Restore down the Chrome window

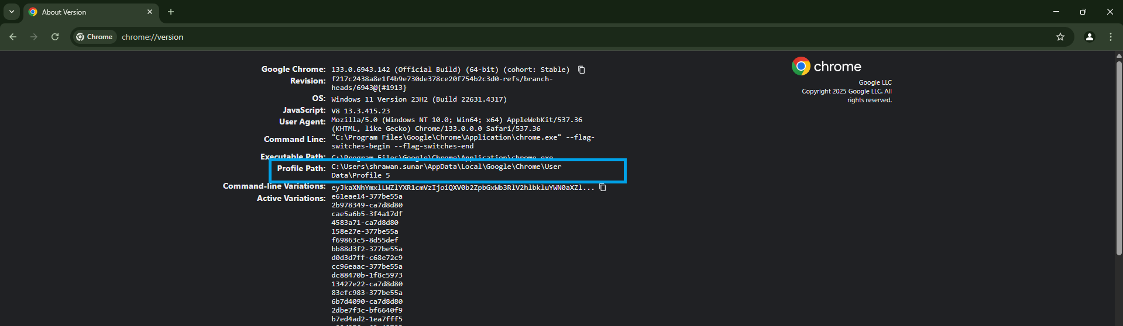click(x=1083, y=12)
